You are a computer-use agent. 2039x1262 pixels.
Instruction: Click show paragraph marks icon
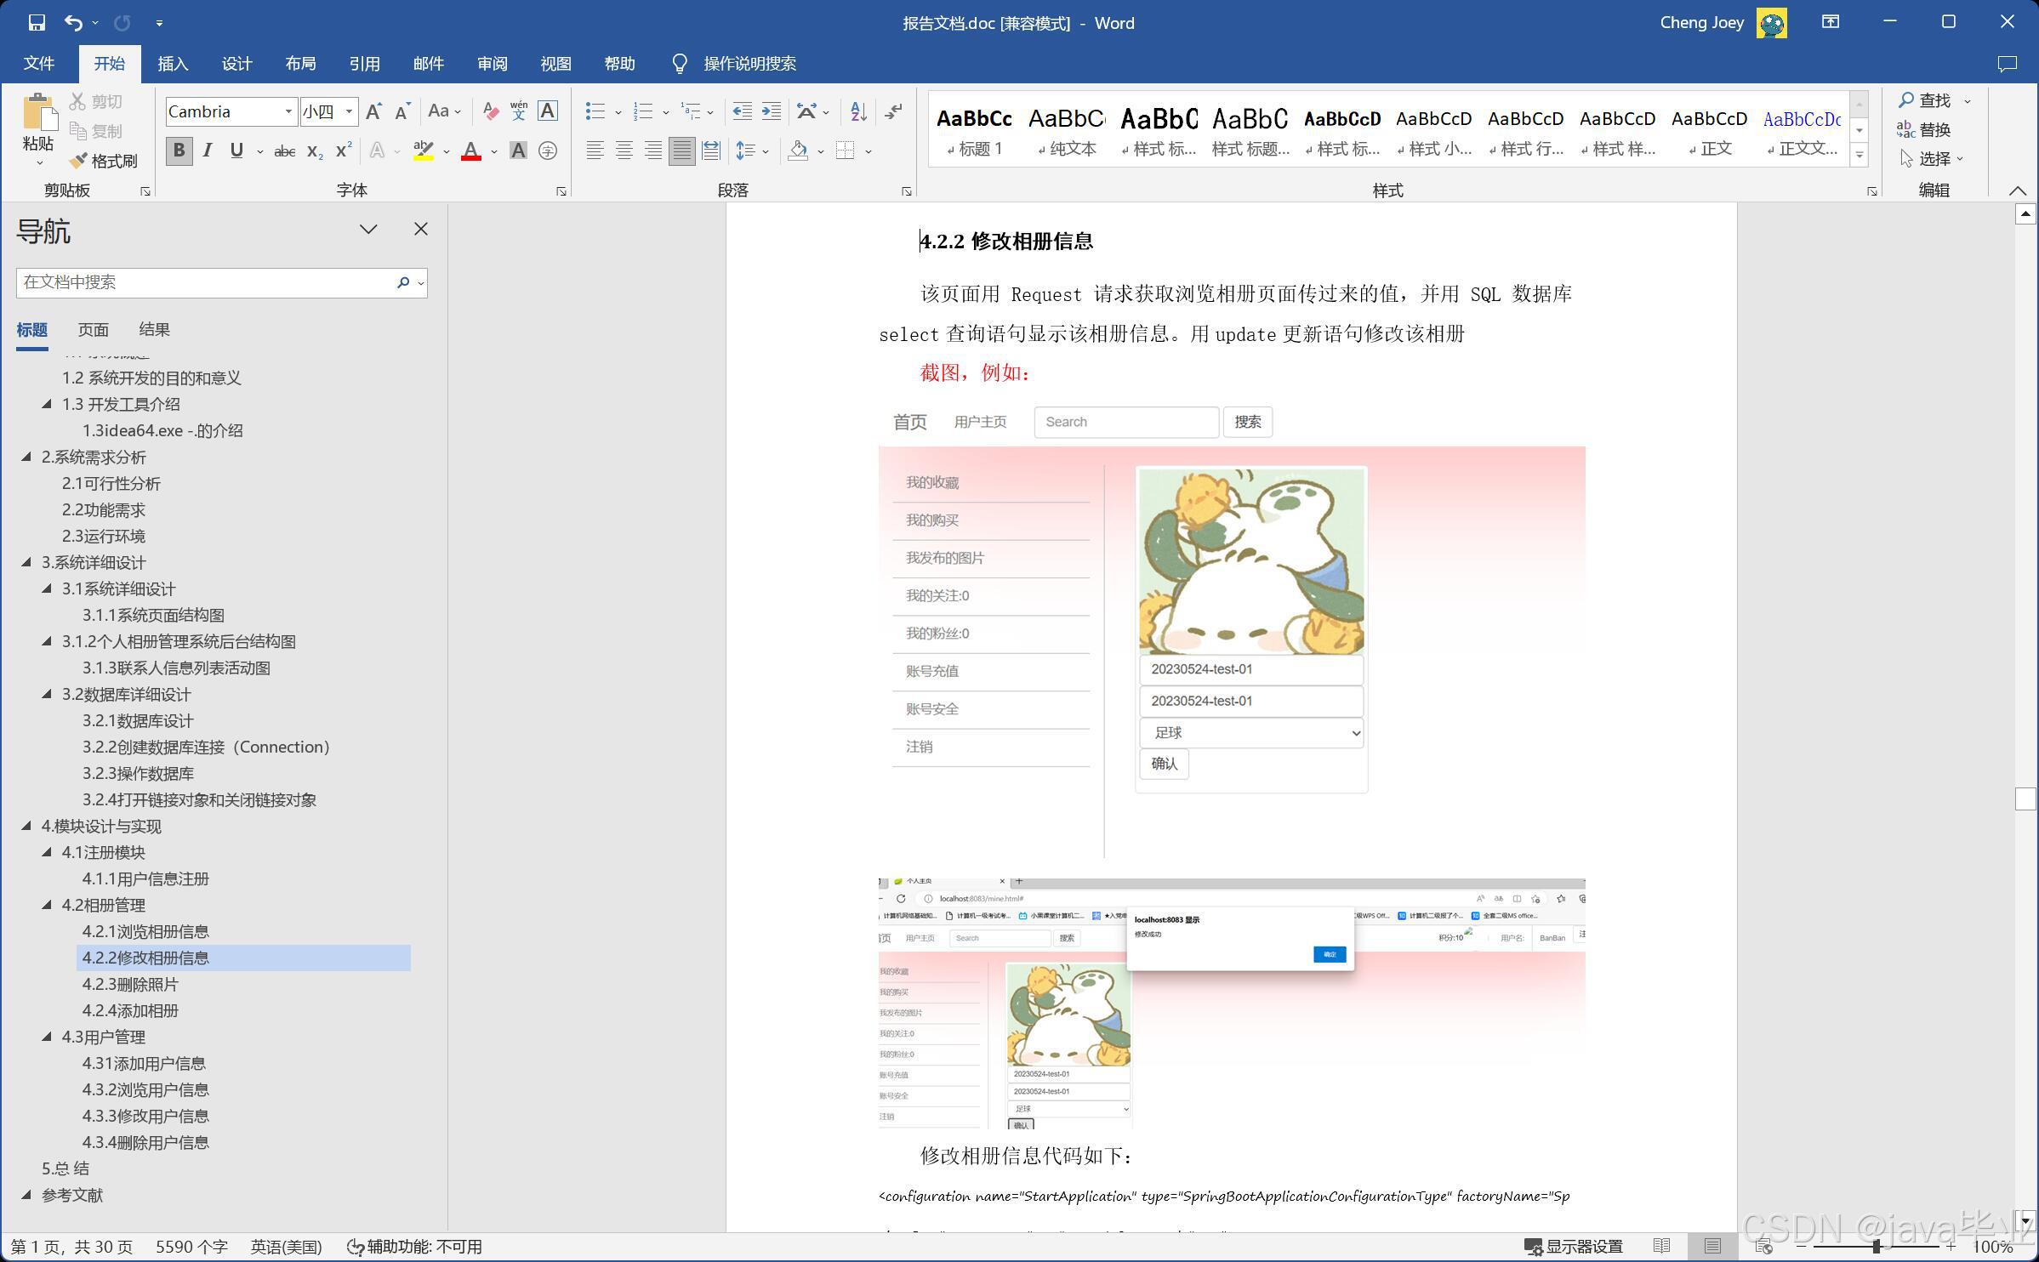click(x=893, y=111)
